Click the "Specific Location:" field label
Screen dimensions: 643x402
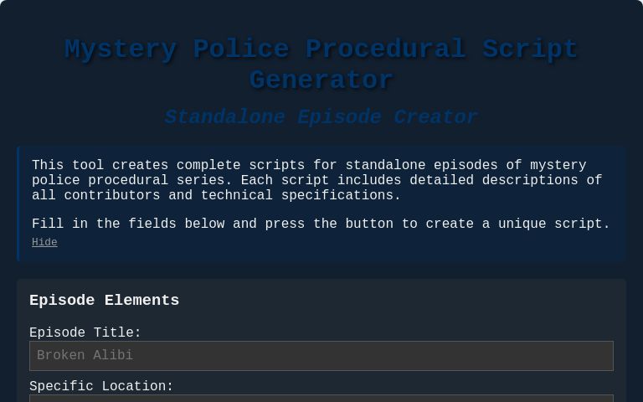pyautogui.click(x=101, y=387)
